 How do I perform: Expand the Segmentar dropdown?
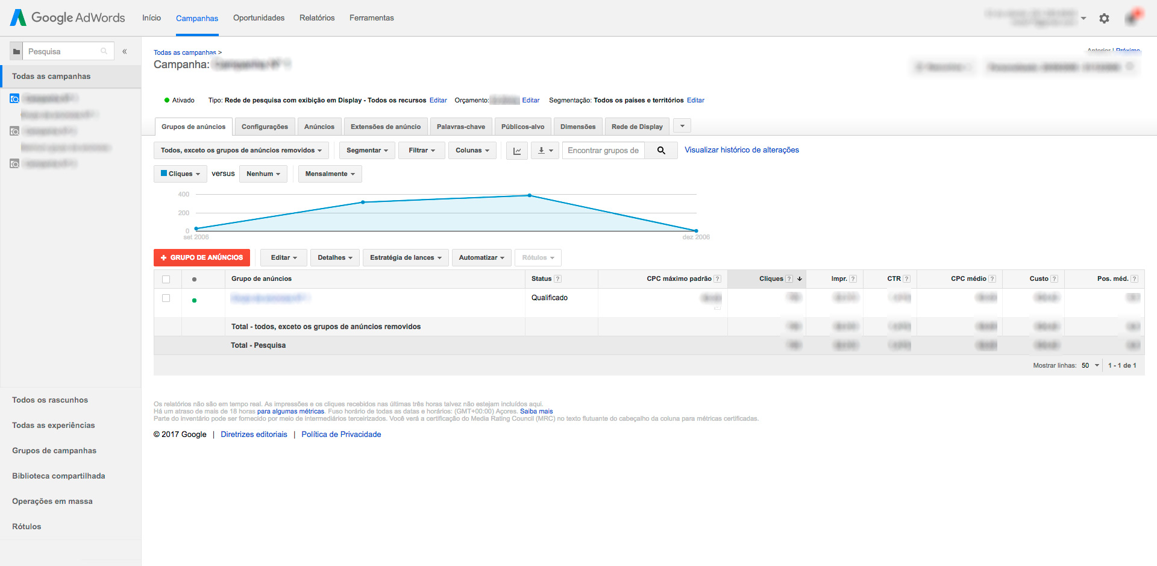367,151
